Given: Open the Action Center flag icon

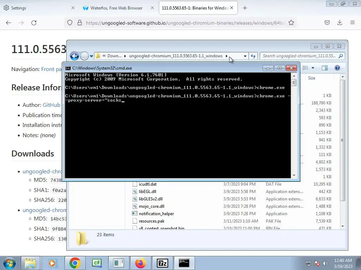Looking at the screenshot, I should (x=317, y=263).
